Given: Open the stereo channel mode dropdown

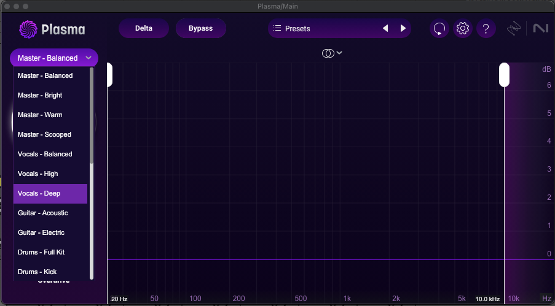Looking at the screenshot, I should point(332,53).
